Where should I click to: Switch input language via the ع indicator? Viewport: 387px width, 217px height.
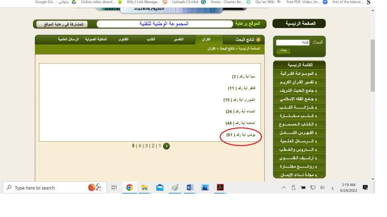coord(332,188)
